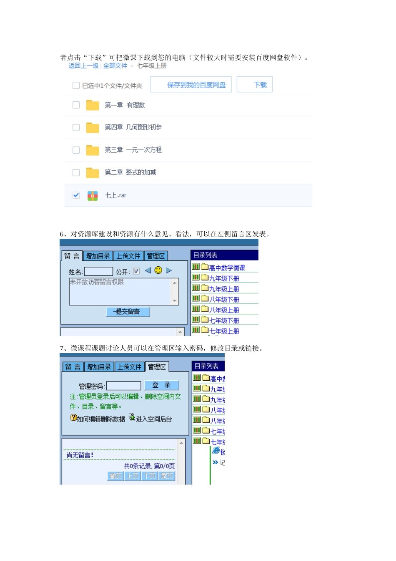Open the 全部文件 breadcrumb link
Screen dimensions: 396x561
click(115, 66)
